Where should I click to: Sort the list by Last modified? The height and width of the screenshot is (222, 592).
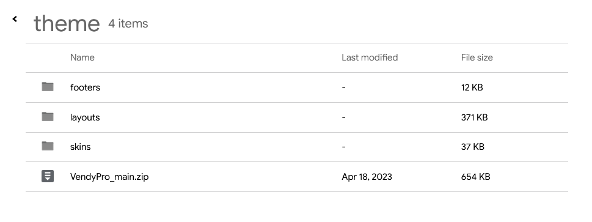pyautogui.click(x=370, y=57)
